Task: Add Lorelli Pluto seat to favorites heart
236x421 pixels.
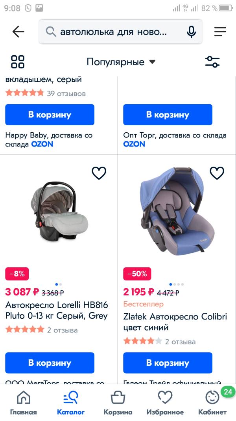Action: [x=99, y=173]
